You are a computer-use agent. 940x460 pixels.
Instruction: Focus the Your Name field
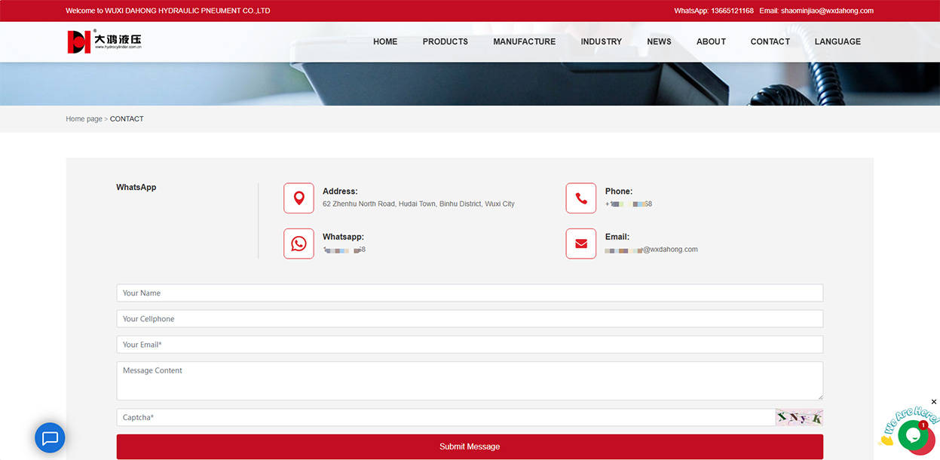pos(469,293)
